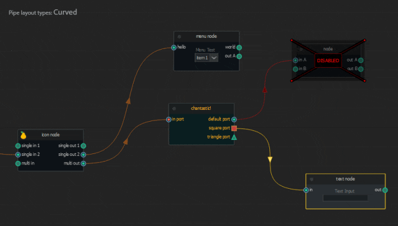The height and width of the screenshot is (226, 398).
Task: Select the 'icon node' title
Action: [50, 135]
